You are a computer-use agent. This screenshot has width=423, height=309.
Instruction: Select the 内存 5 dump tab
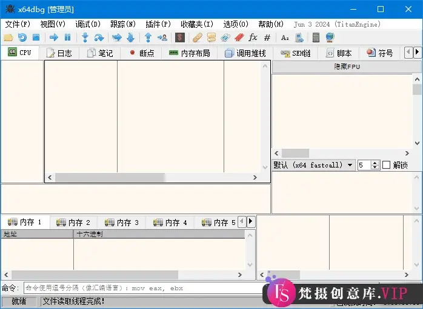click(x=218, y=223)
